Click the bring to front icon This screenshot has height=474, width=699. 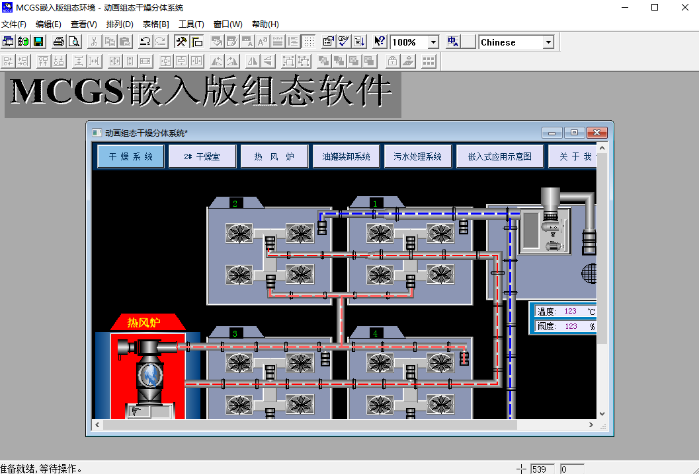coord(323,61)
